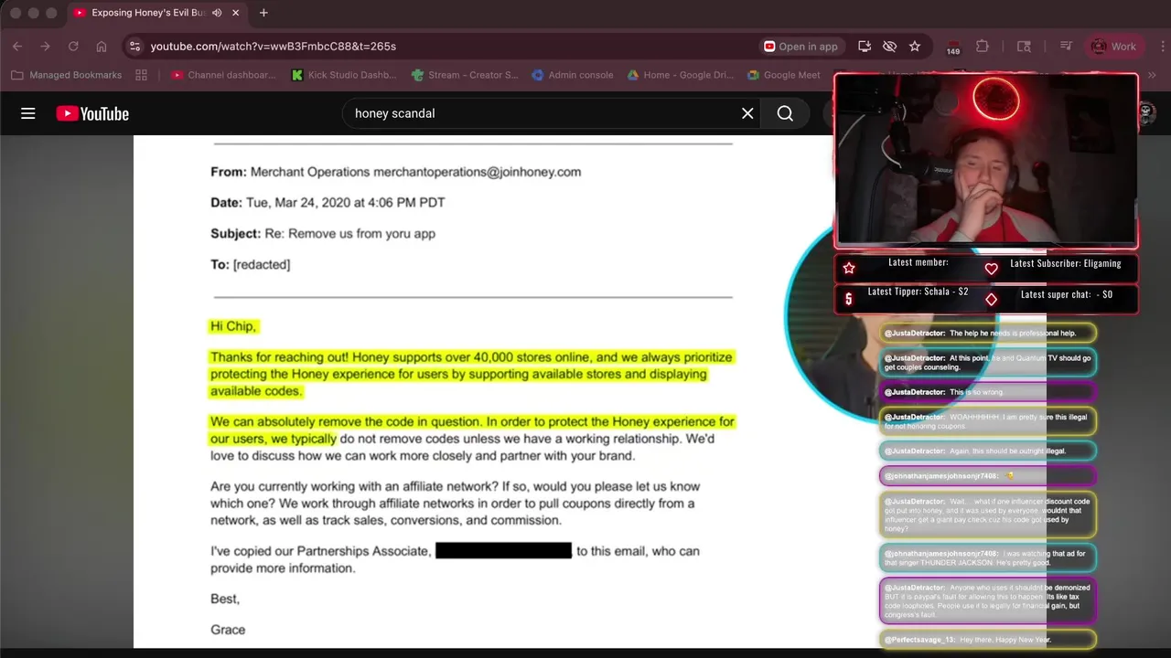1171x658 pixels.
Task: Bookmark this page with the star
Action: click(915, 46)
